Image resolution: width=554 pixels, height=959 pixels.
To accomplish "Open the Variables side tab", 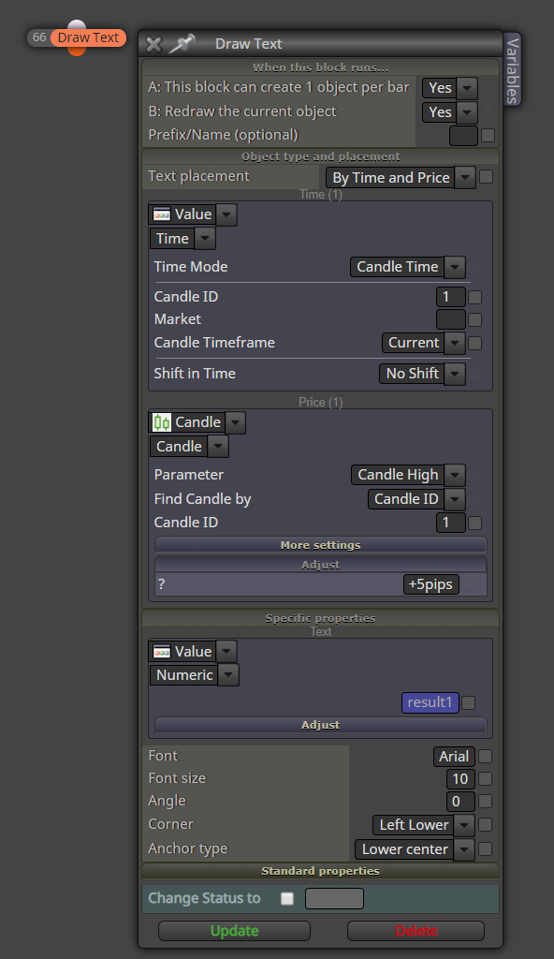I will (x=513, y=69).
